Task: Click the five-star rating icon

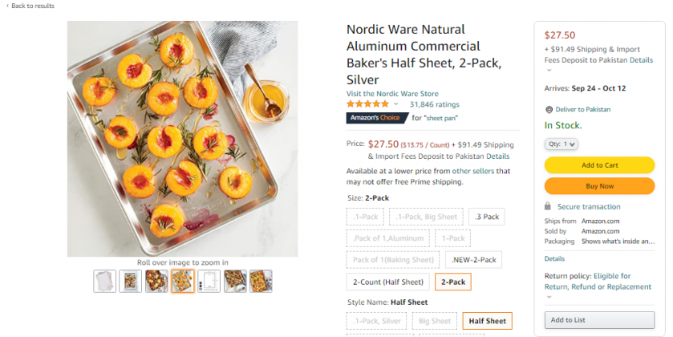Action: [368, 104]
